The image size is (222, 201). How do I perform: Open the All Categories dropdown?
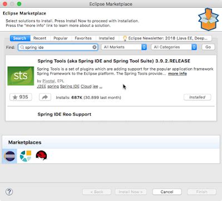point(174,47)
